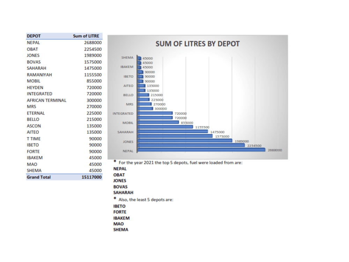Click the 2254500 table cell
The height and width of the screenshot is (262, 349).
pos(93,49)
